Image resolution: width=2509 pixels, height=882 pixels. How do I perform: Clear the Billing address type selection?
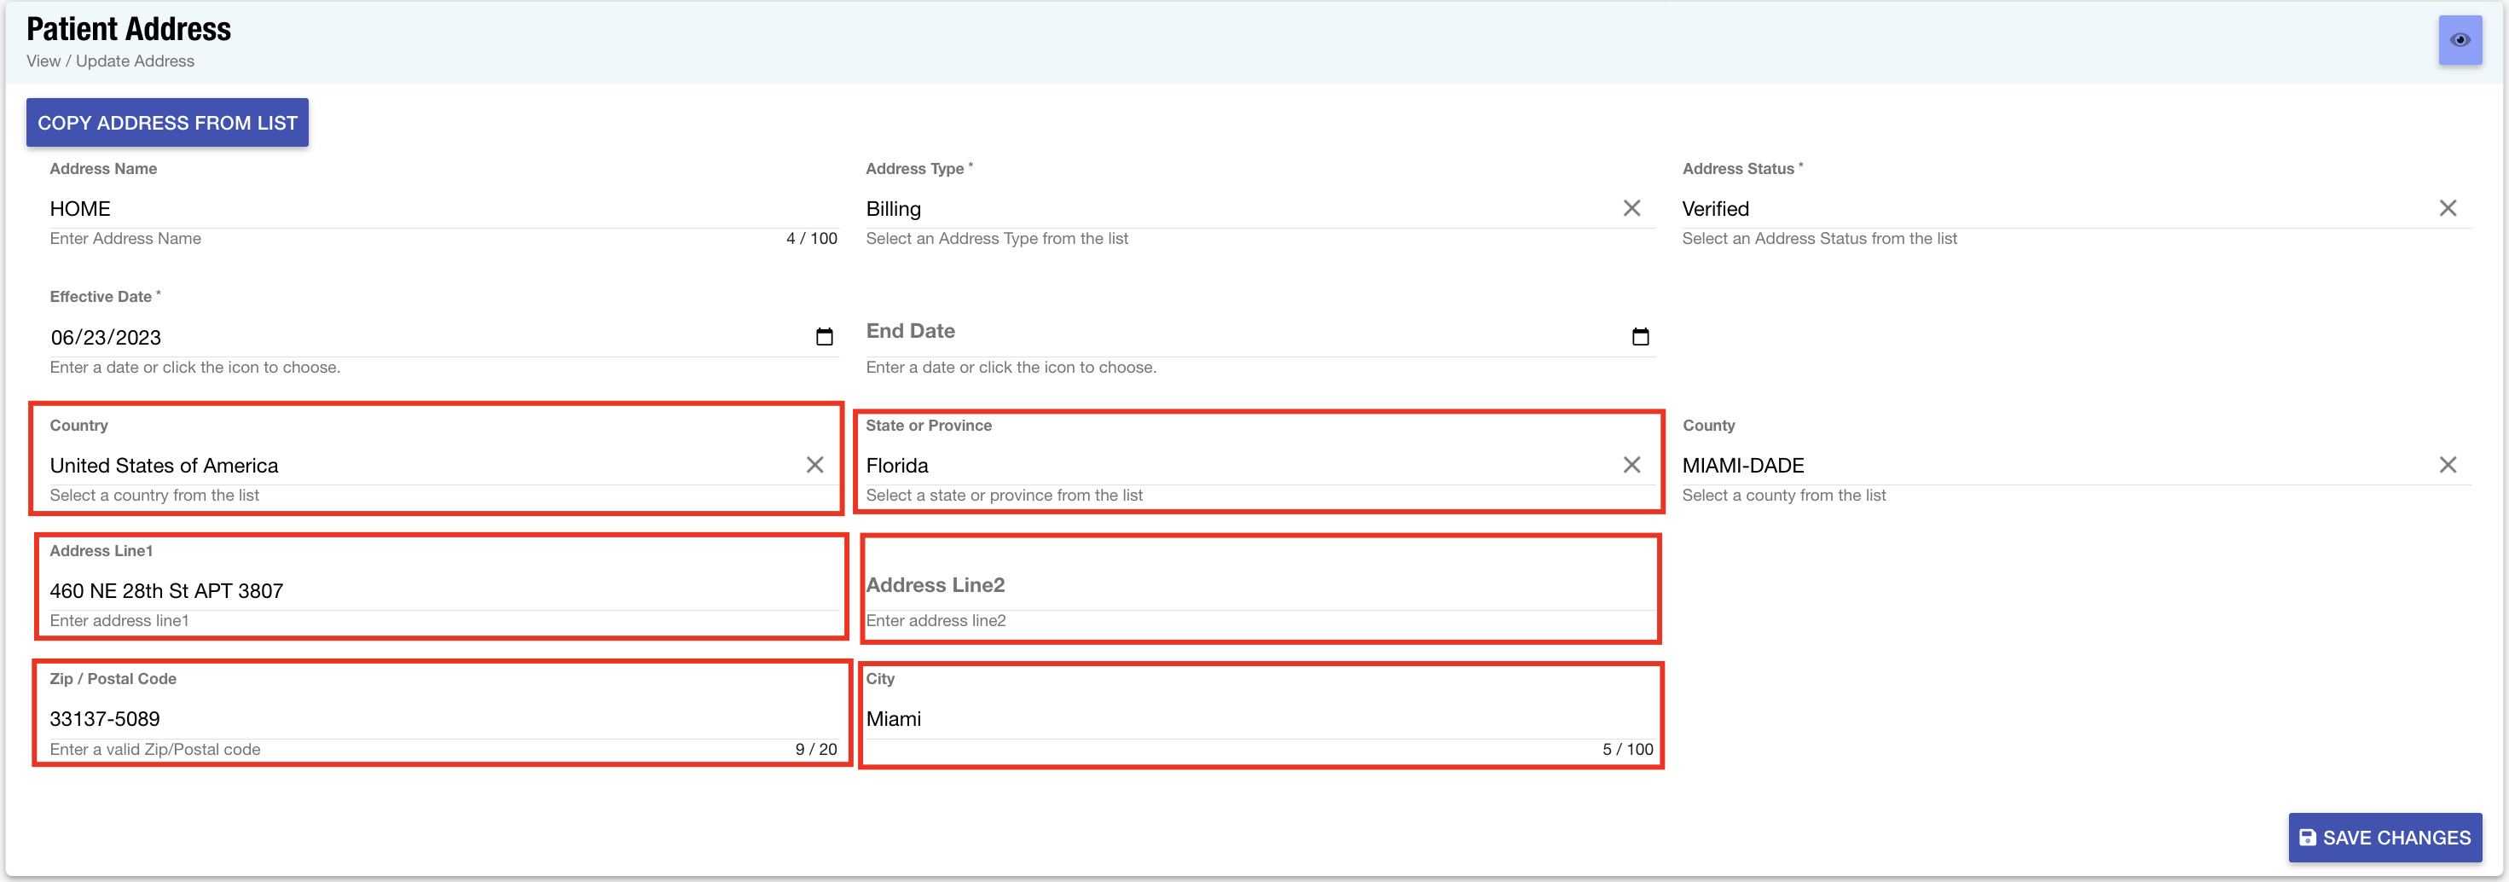pyautogui.click(x=1631, y=209)
